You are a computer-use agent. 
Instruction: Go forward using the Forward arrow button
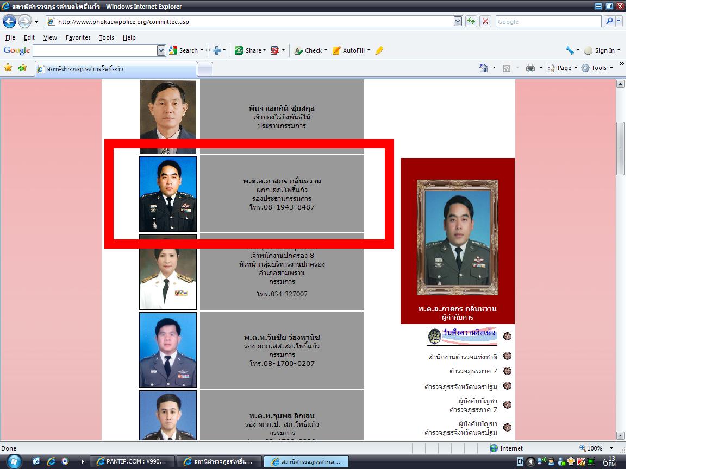(24, 22)
